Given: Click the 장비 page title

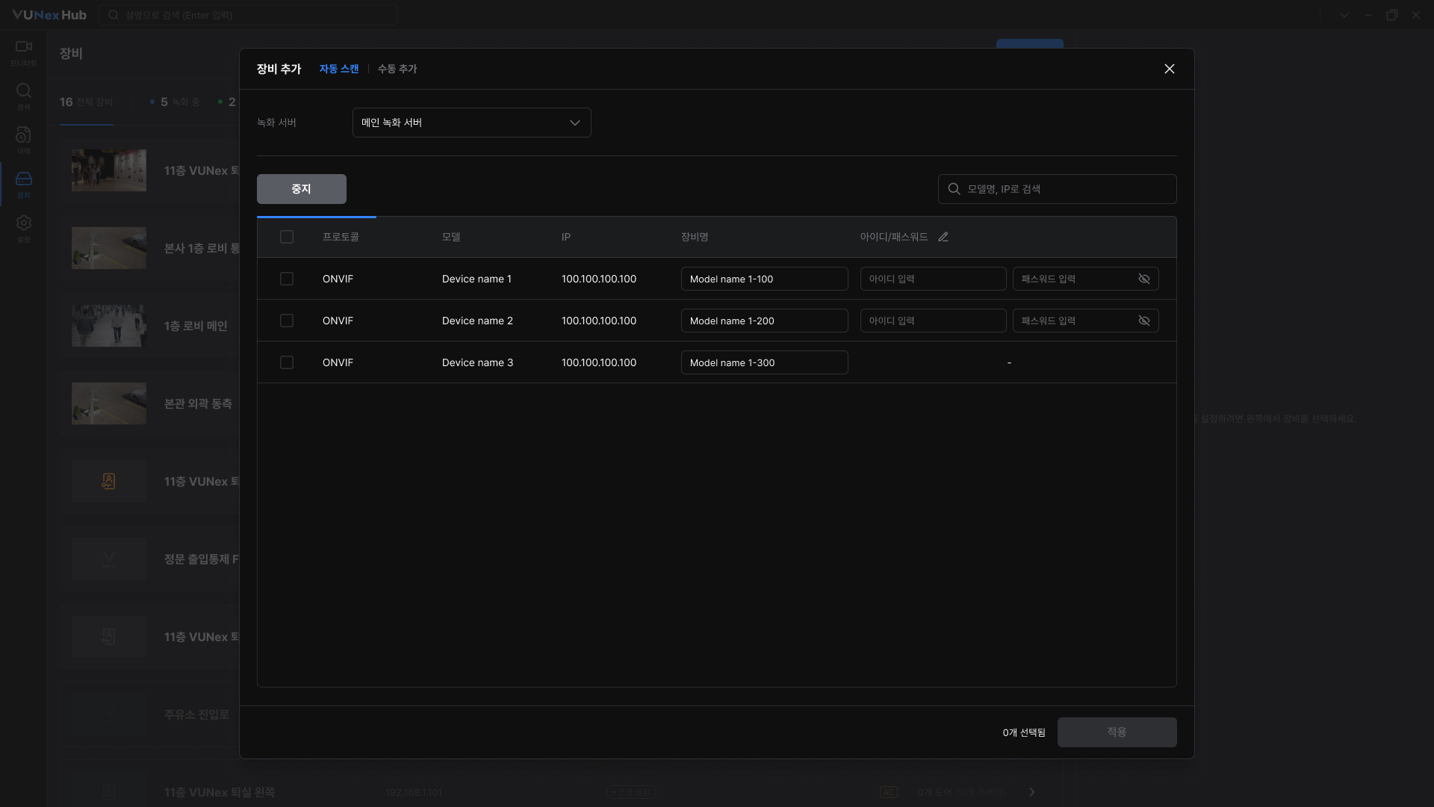Looking at the screenshot, I should point(71,53).
